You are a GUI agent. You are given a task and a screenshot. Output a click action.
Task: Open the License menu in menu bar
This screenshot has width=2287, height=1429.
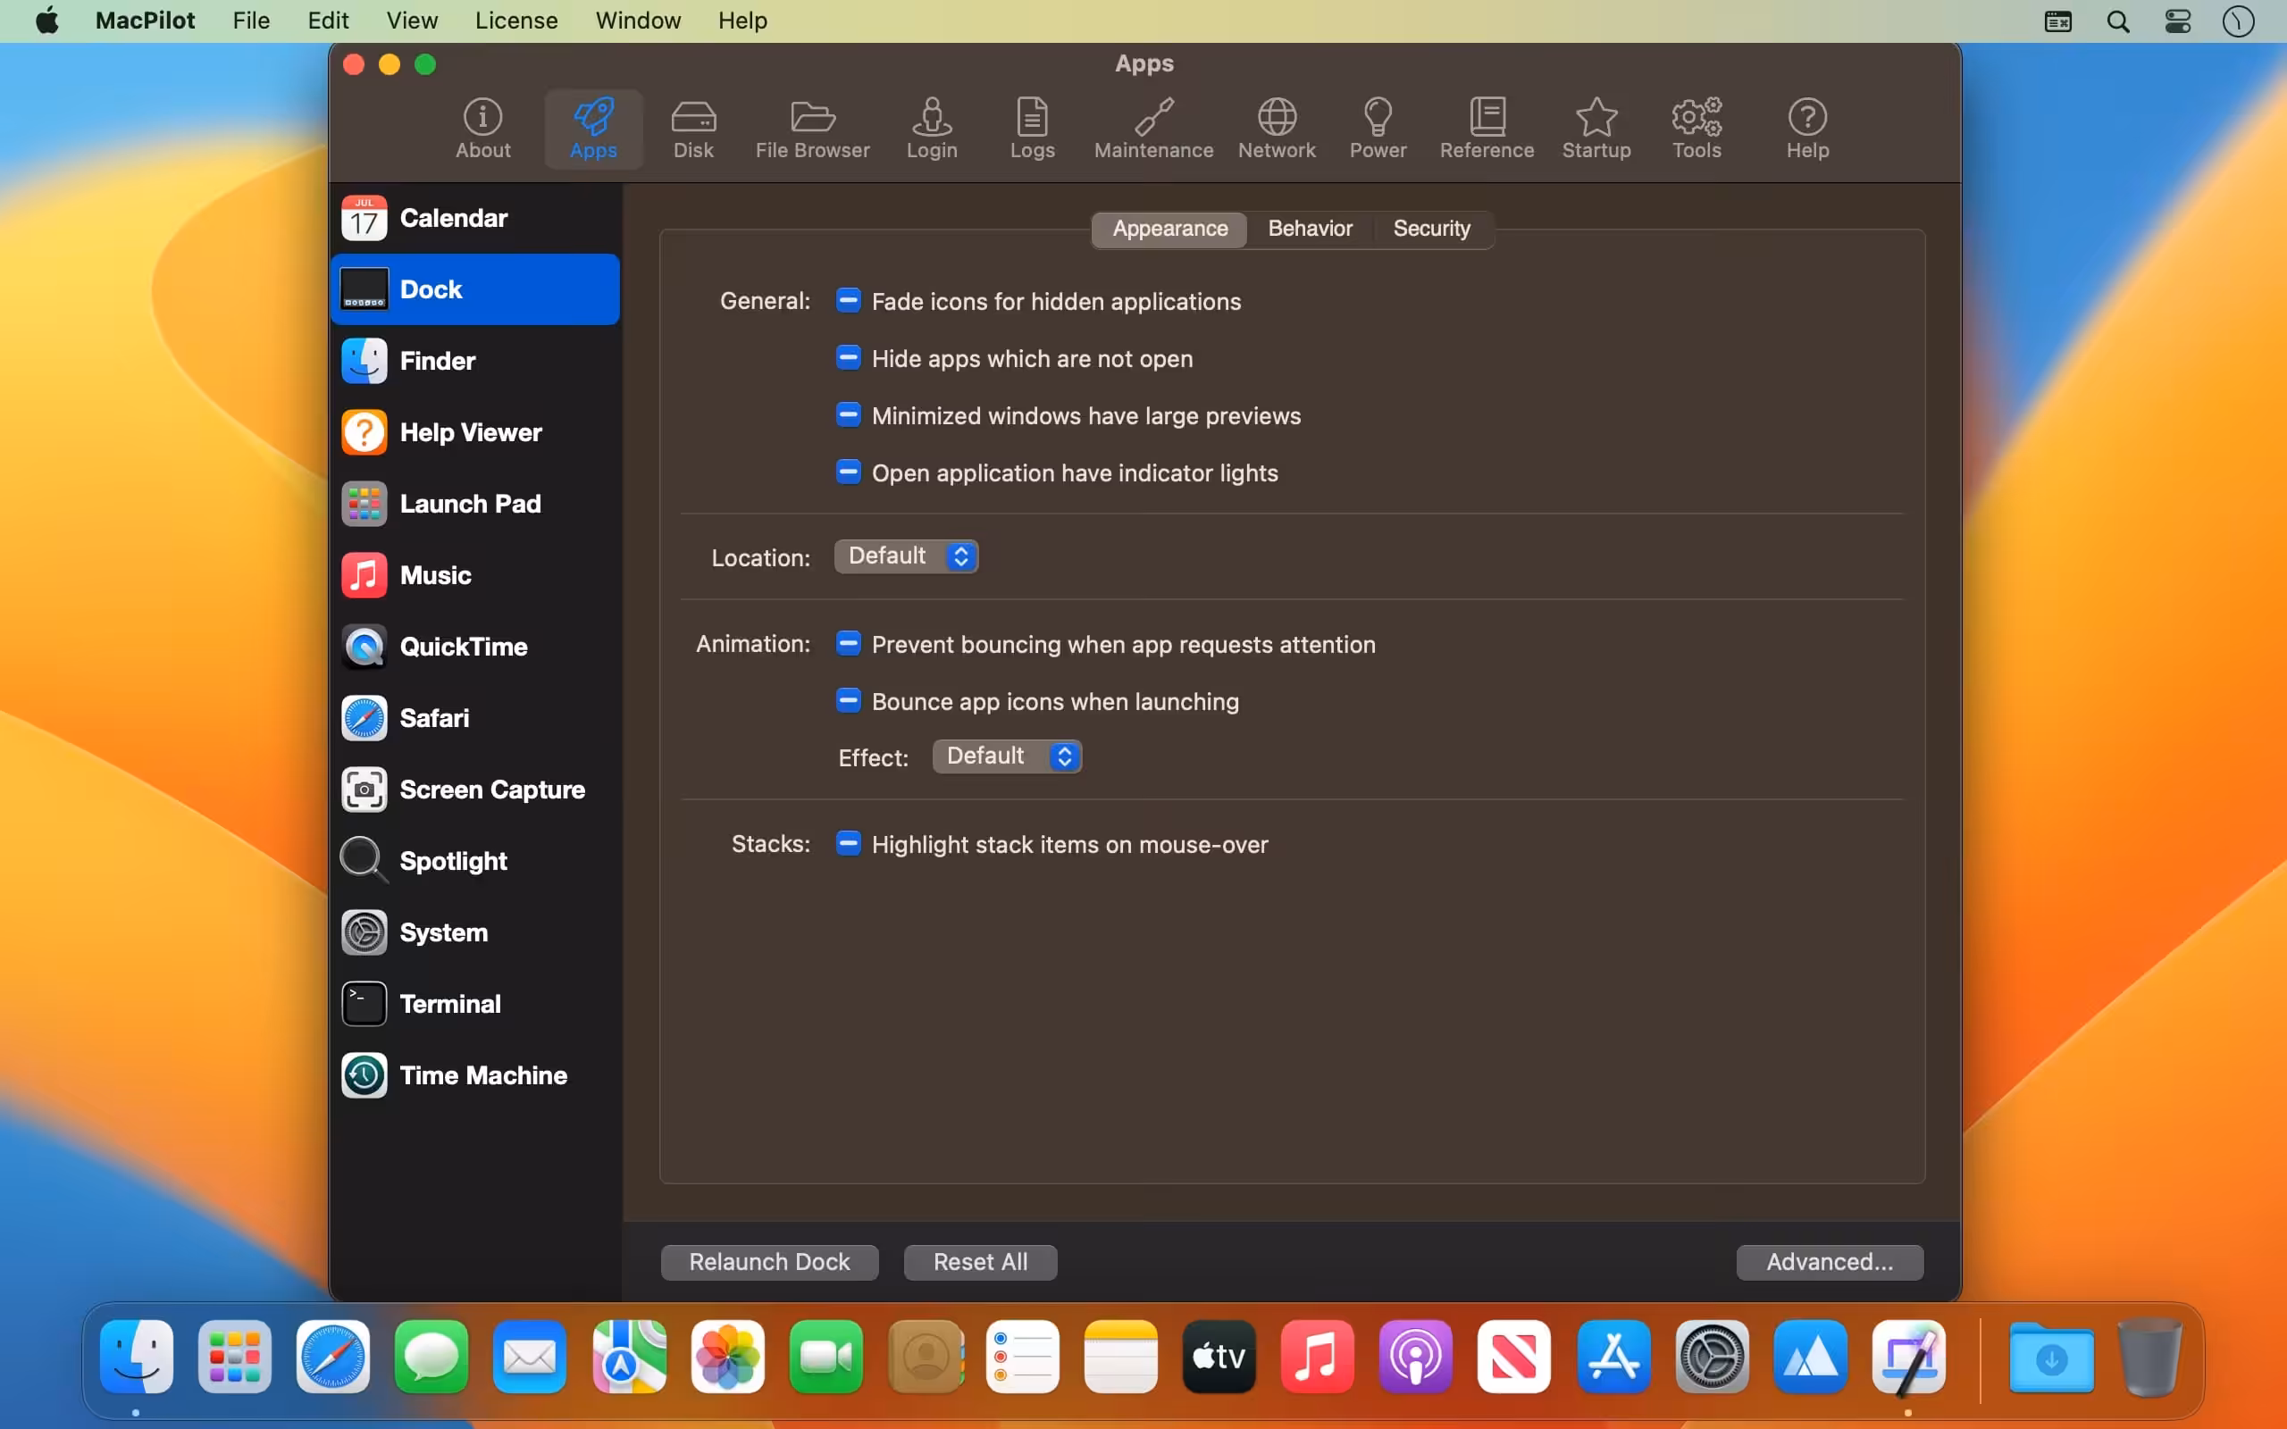516,20
